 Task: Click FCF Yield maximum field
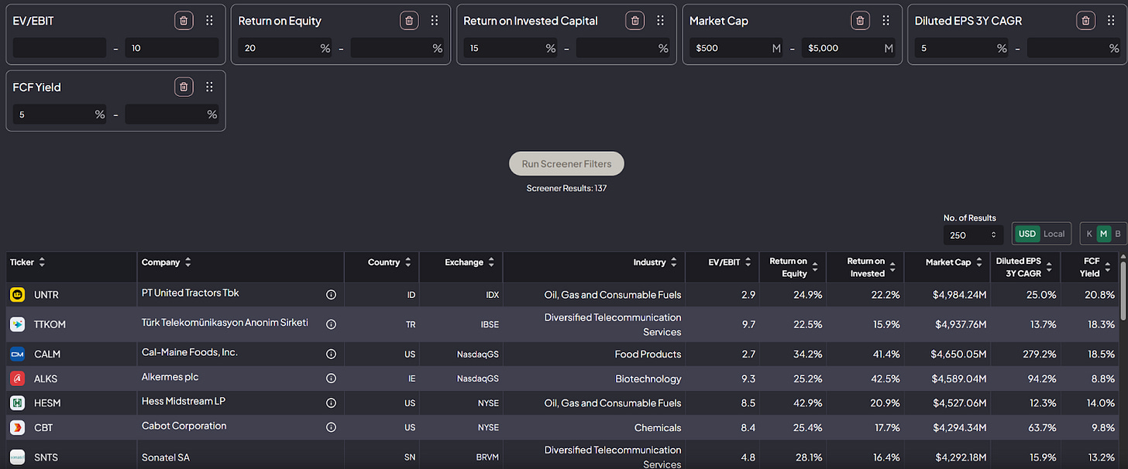(x=172, y=115)
